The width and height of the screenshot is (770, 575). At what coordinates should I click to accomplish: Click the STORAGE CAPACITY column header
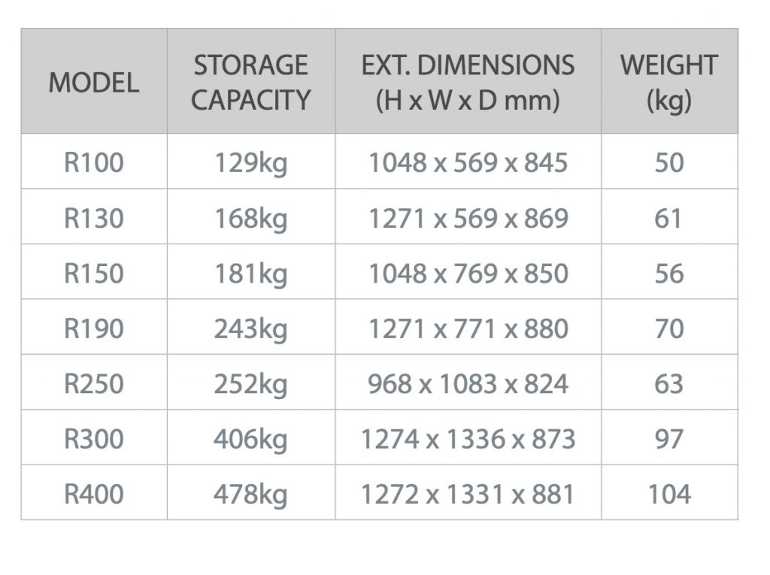pos(251,82)
